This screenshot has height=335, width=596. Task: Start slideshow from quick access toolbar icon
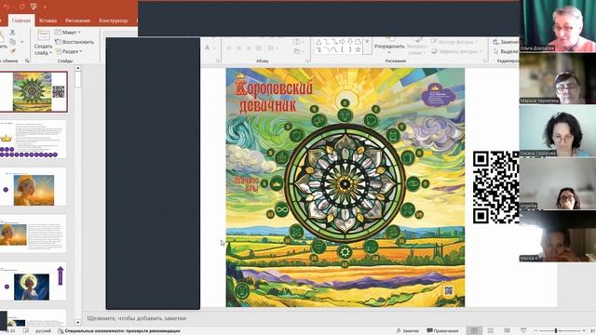tap(34, 7)
